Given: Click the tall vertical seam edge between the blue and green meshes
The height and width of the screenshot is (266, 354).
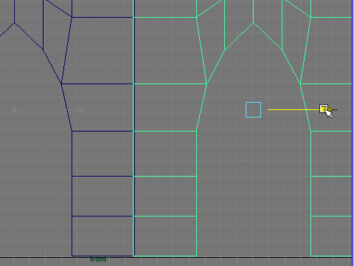Looking at the screenshot, I should (133, 128).
